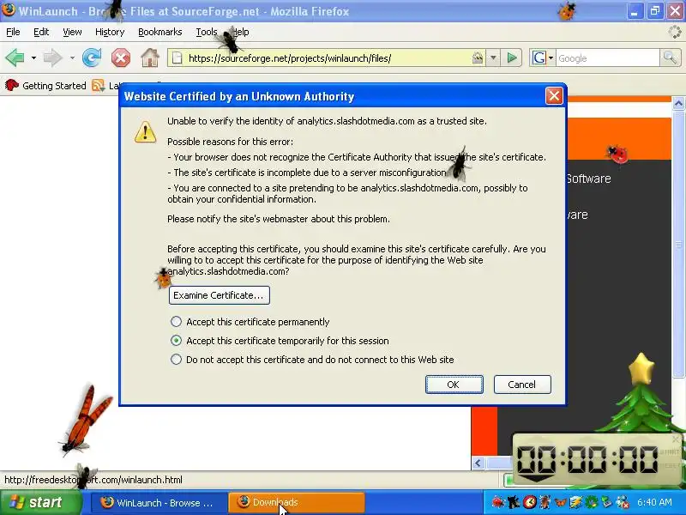Click the green wreath tray icon
Image resolution: width=686 pixels, height=515 pixels.
(x=592, y=502)
